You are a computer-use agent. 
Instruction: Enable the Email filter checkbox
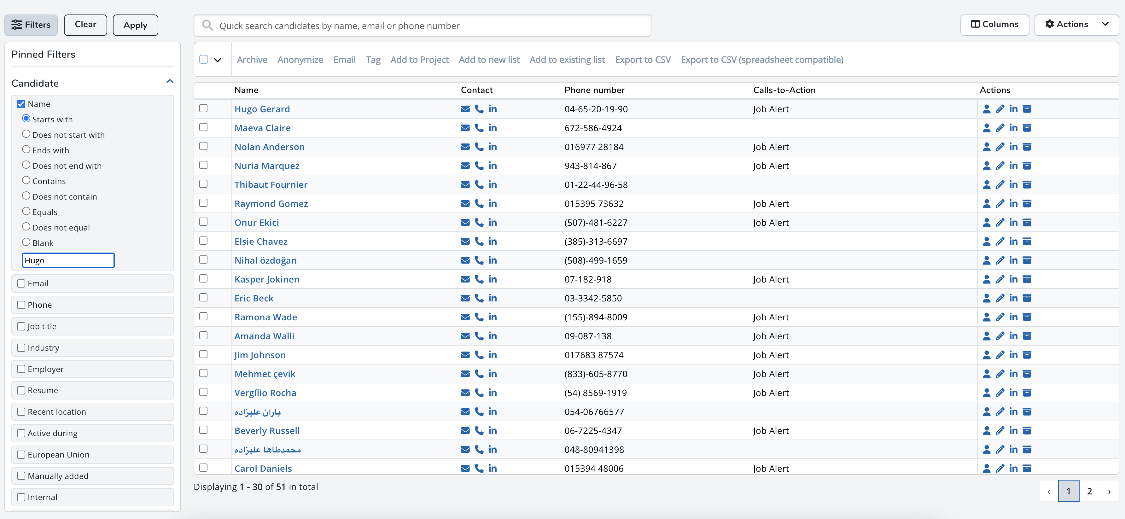21,283
